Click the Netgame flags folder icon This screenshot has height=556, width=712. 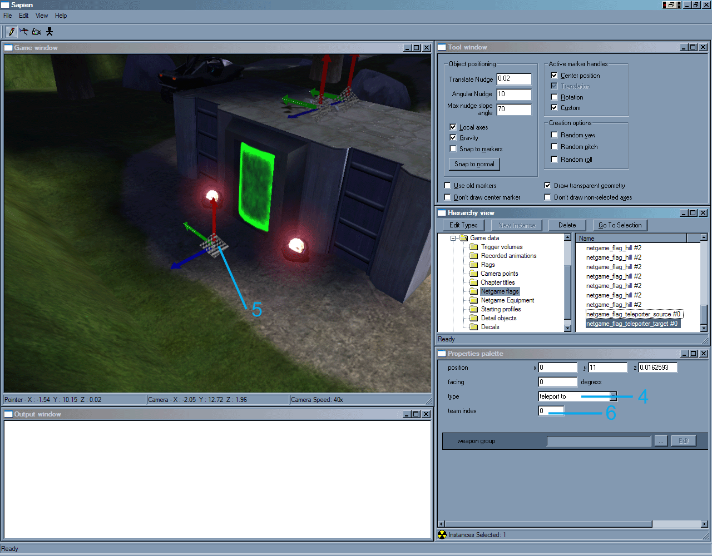tap(473, 291)
